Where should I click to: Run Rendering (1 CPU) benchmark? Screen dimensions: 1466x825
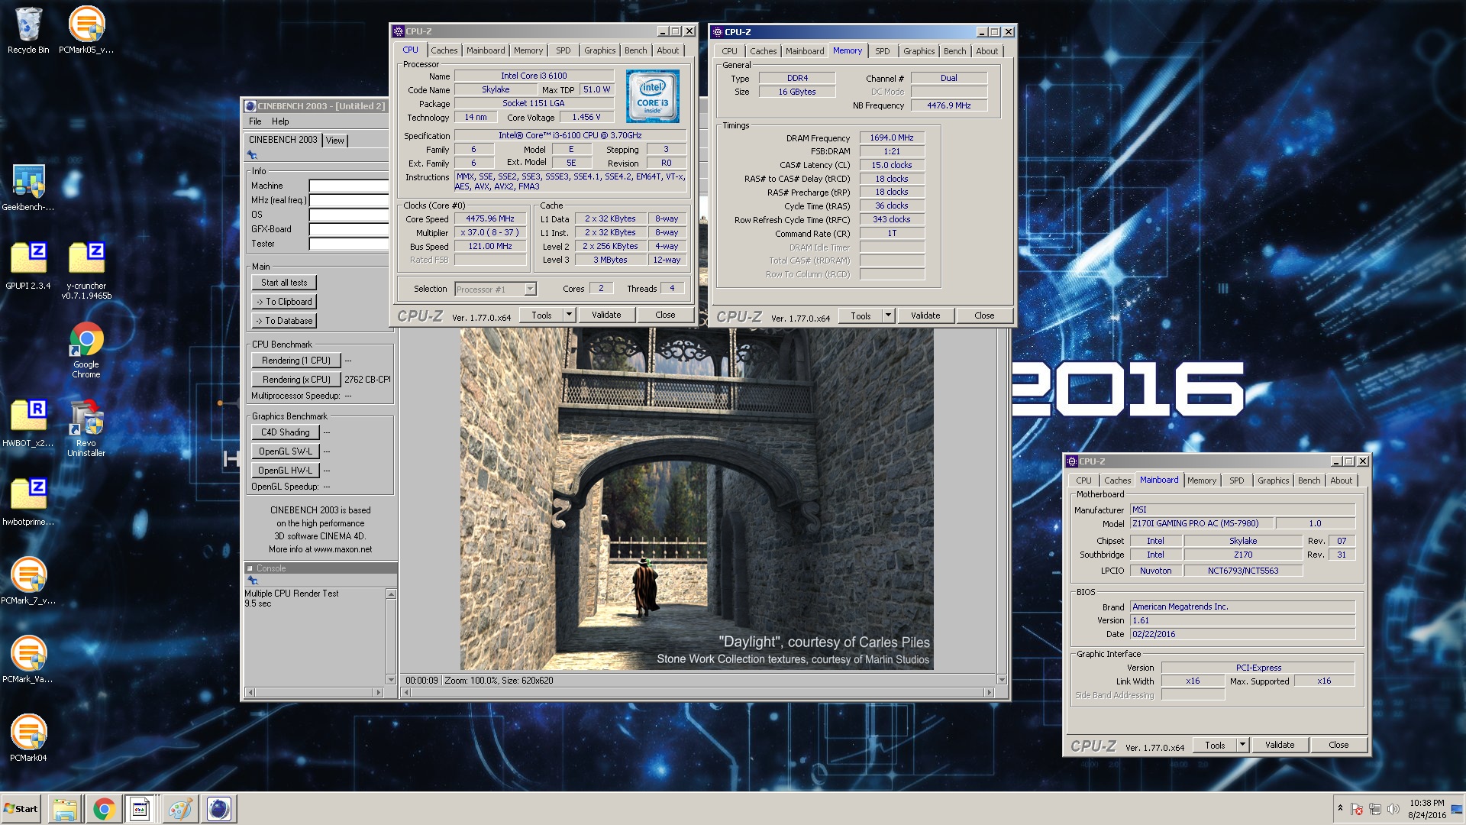click(x=296, y=361)
